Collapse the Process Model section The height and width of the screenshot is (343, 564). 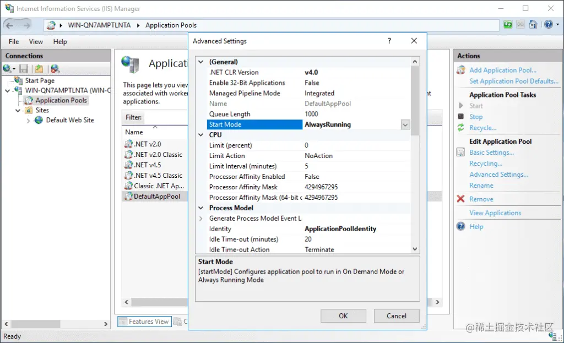[x=200, y=208]
